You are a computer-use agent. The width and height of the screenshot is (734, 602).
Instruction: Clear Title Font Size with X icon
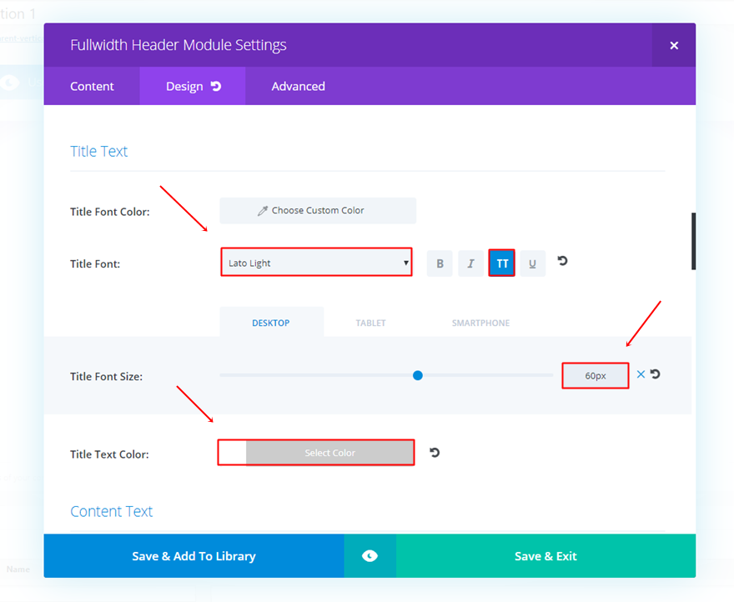tap(641, 374)
